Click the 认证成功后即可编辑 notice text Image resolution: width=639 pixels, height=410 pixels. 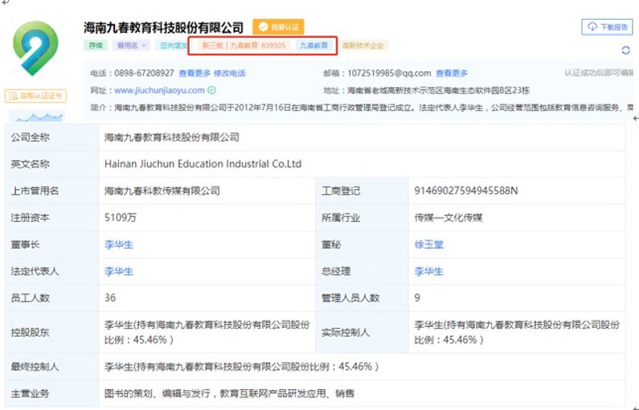(x=598, y=73)
